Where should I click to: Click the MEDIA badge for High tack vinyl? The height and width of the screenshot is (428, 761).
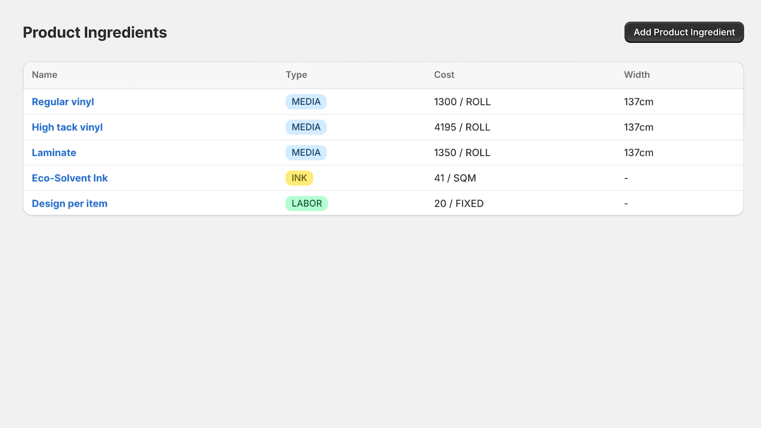click(x=306, y=127)
